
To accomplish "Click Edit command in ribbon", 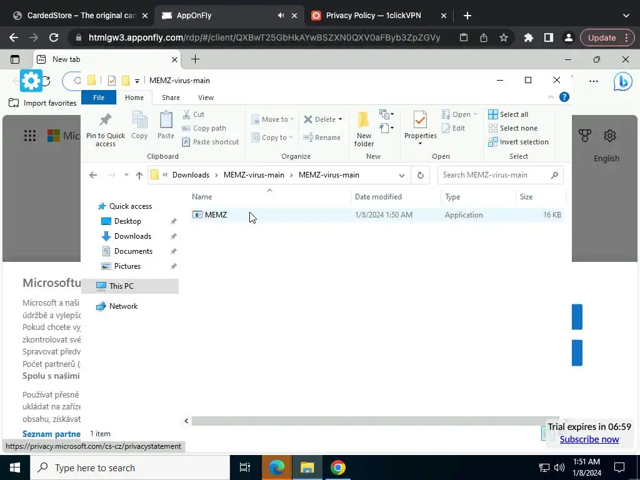I will 454,128.
